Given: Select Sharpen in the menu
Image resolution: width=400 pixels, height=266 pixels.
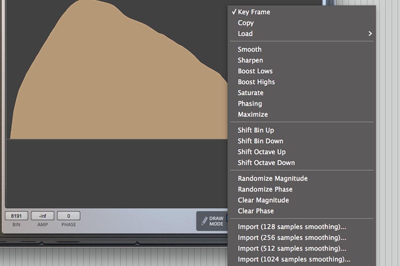Looking at the screenshot, I should [302, 60].
